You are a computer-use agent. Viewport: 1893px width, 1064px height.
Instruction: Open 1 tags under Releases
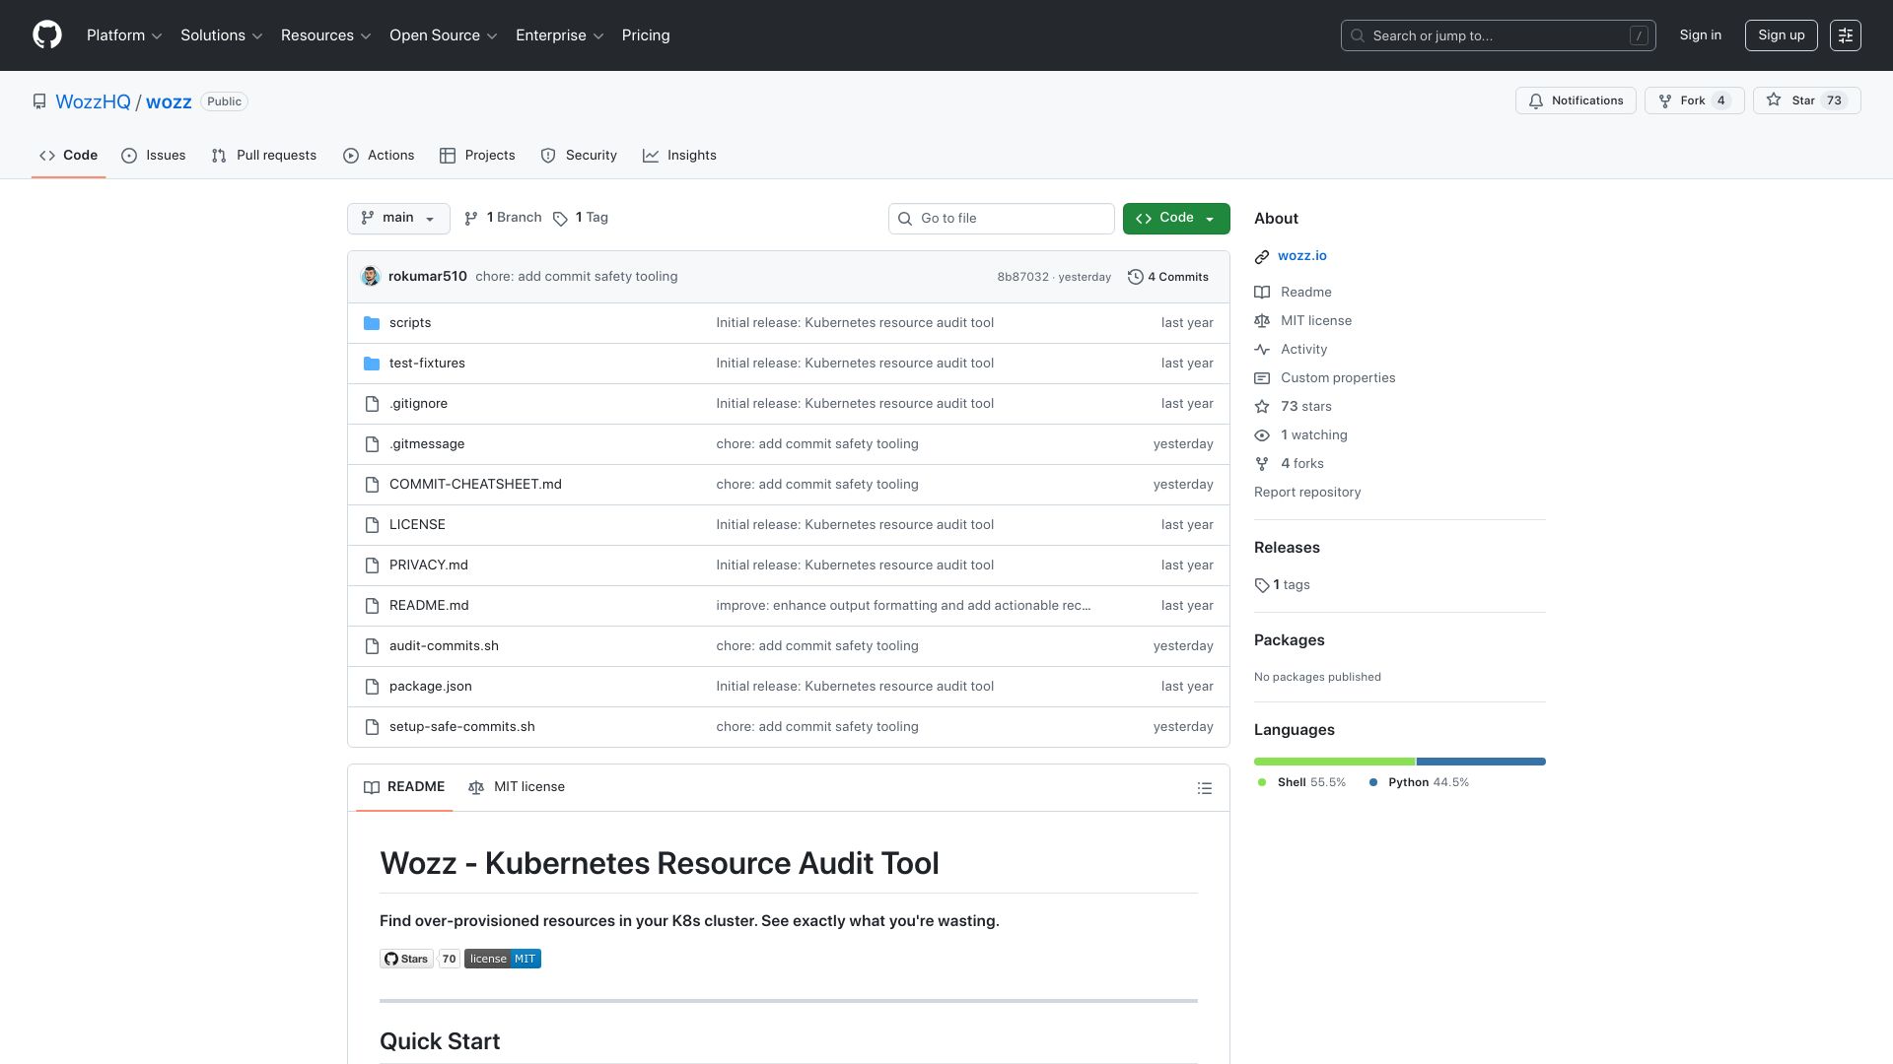[1283, 585]
